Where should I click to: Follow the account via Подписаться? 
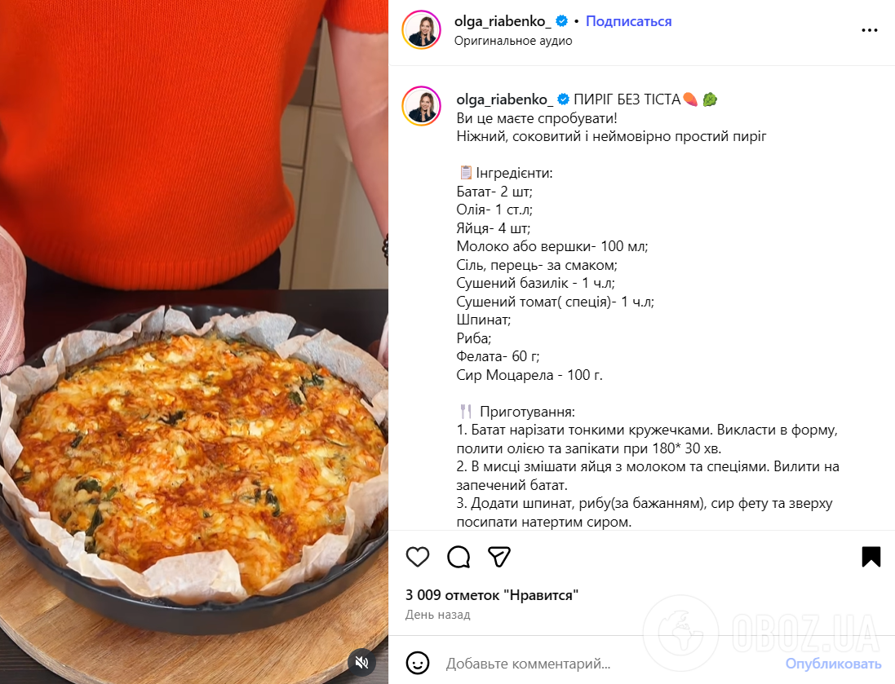pos(628,21)
